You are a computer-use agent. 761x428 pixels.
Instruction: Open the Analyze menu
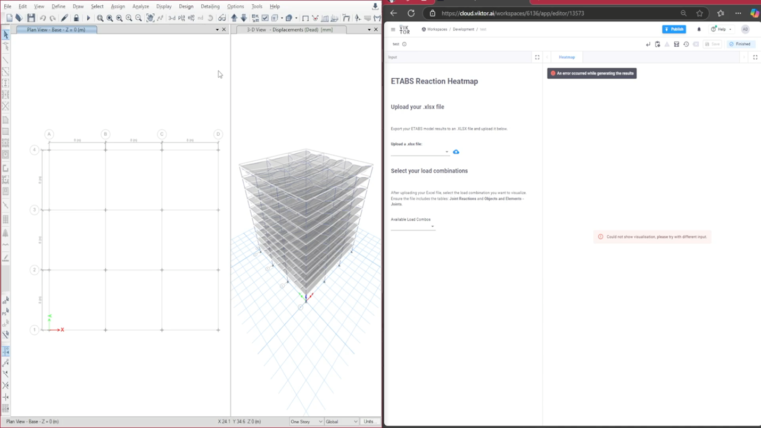140,6
